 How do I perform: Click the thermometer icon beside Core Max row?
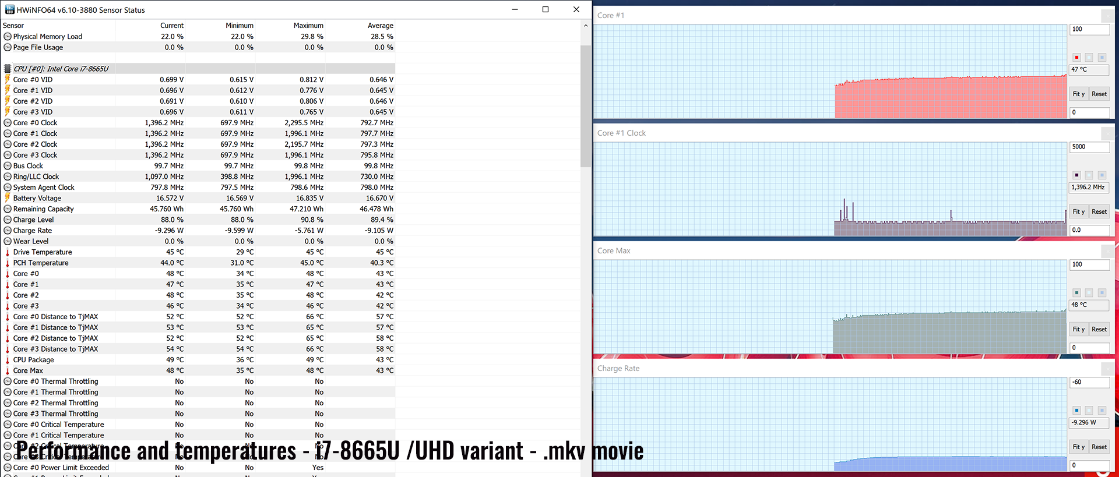click(8, 370)
